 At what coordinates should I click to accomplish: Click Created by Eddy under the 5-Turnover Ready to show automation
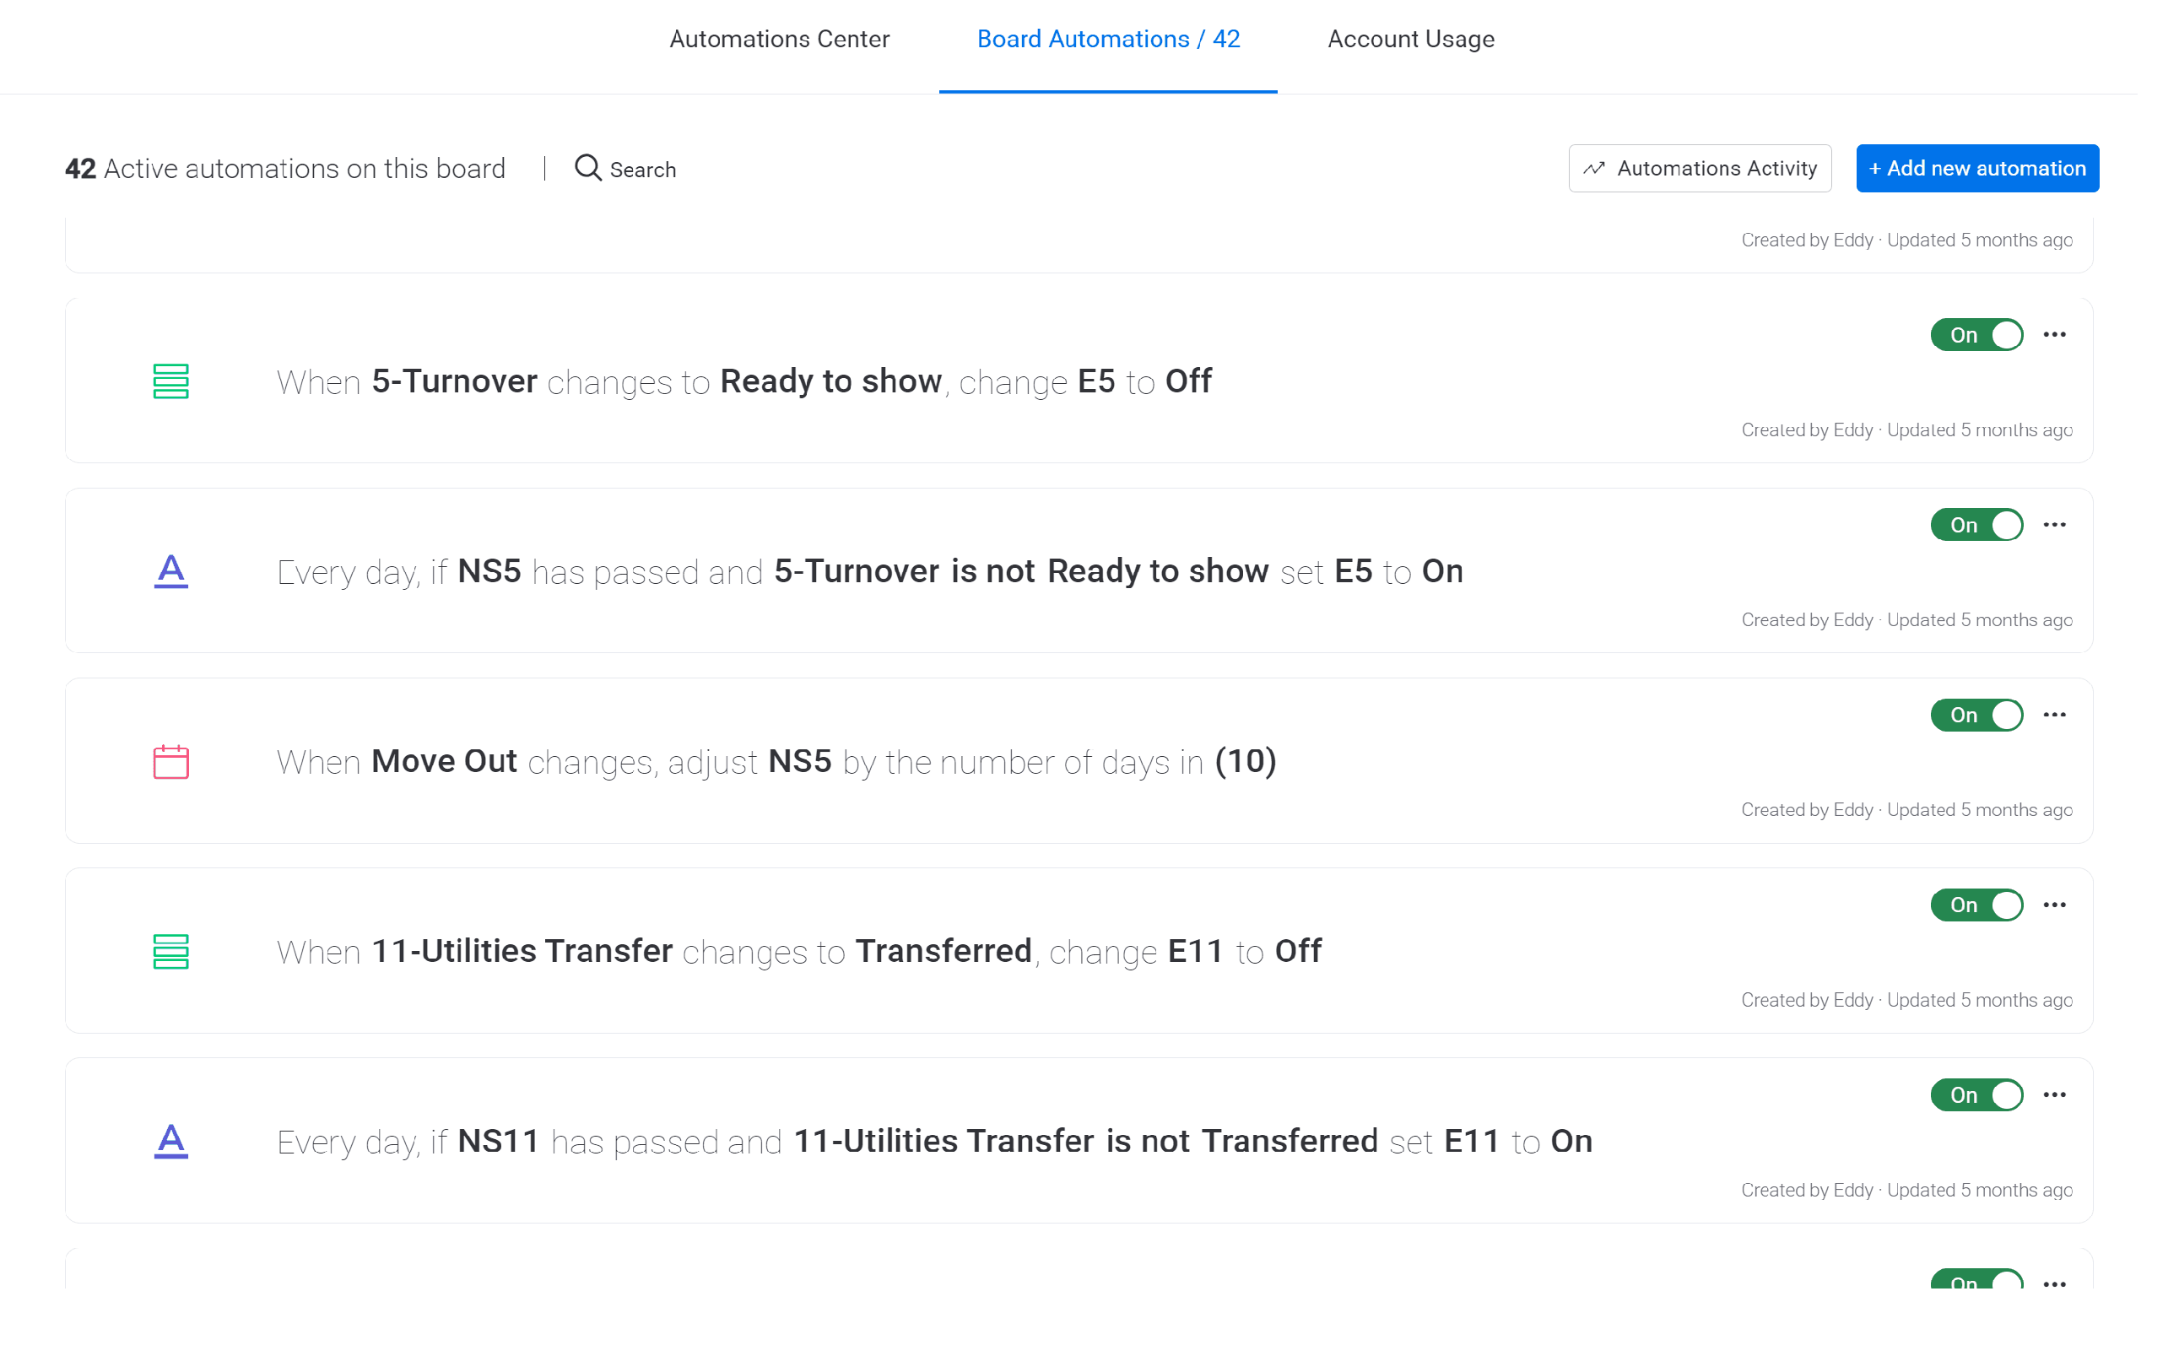[1807, 430]
